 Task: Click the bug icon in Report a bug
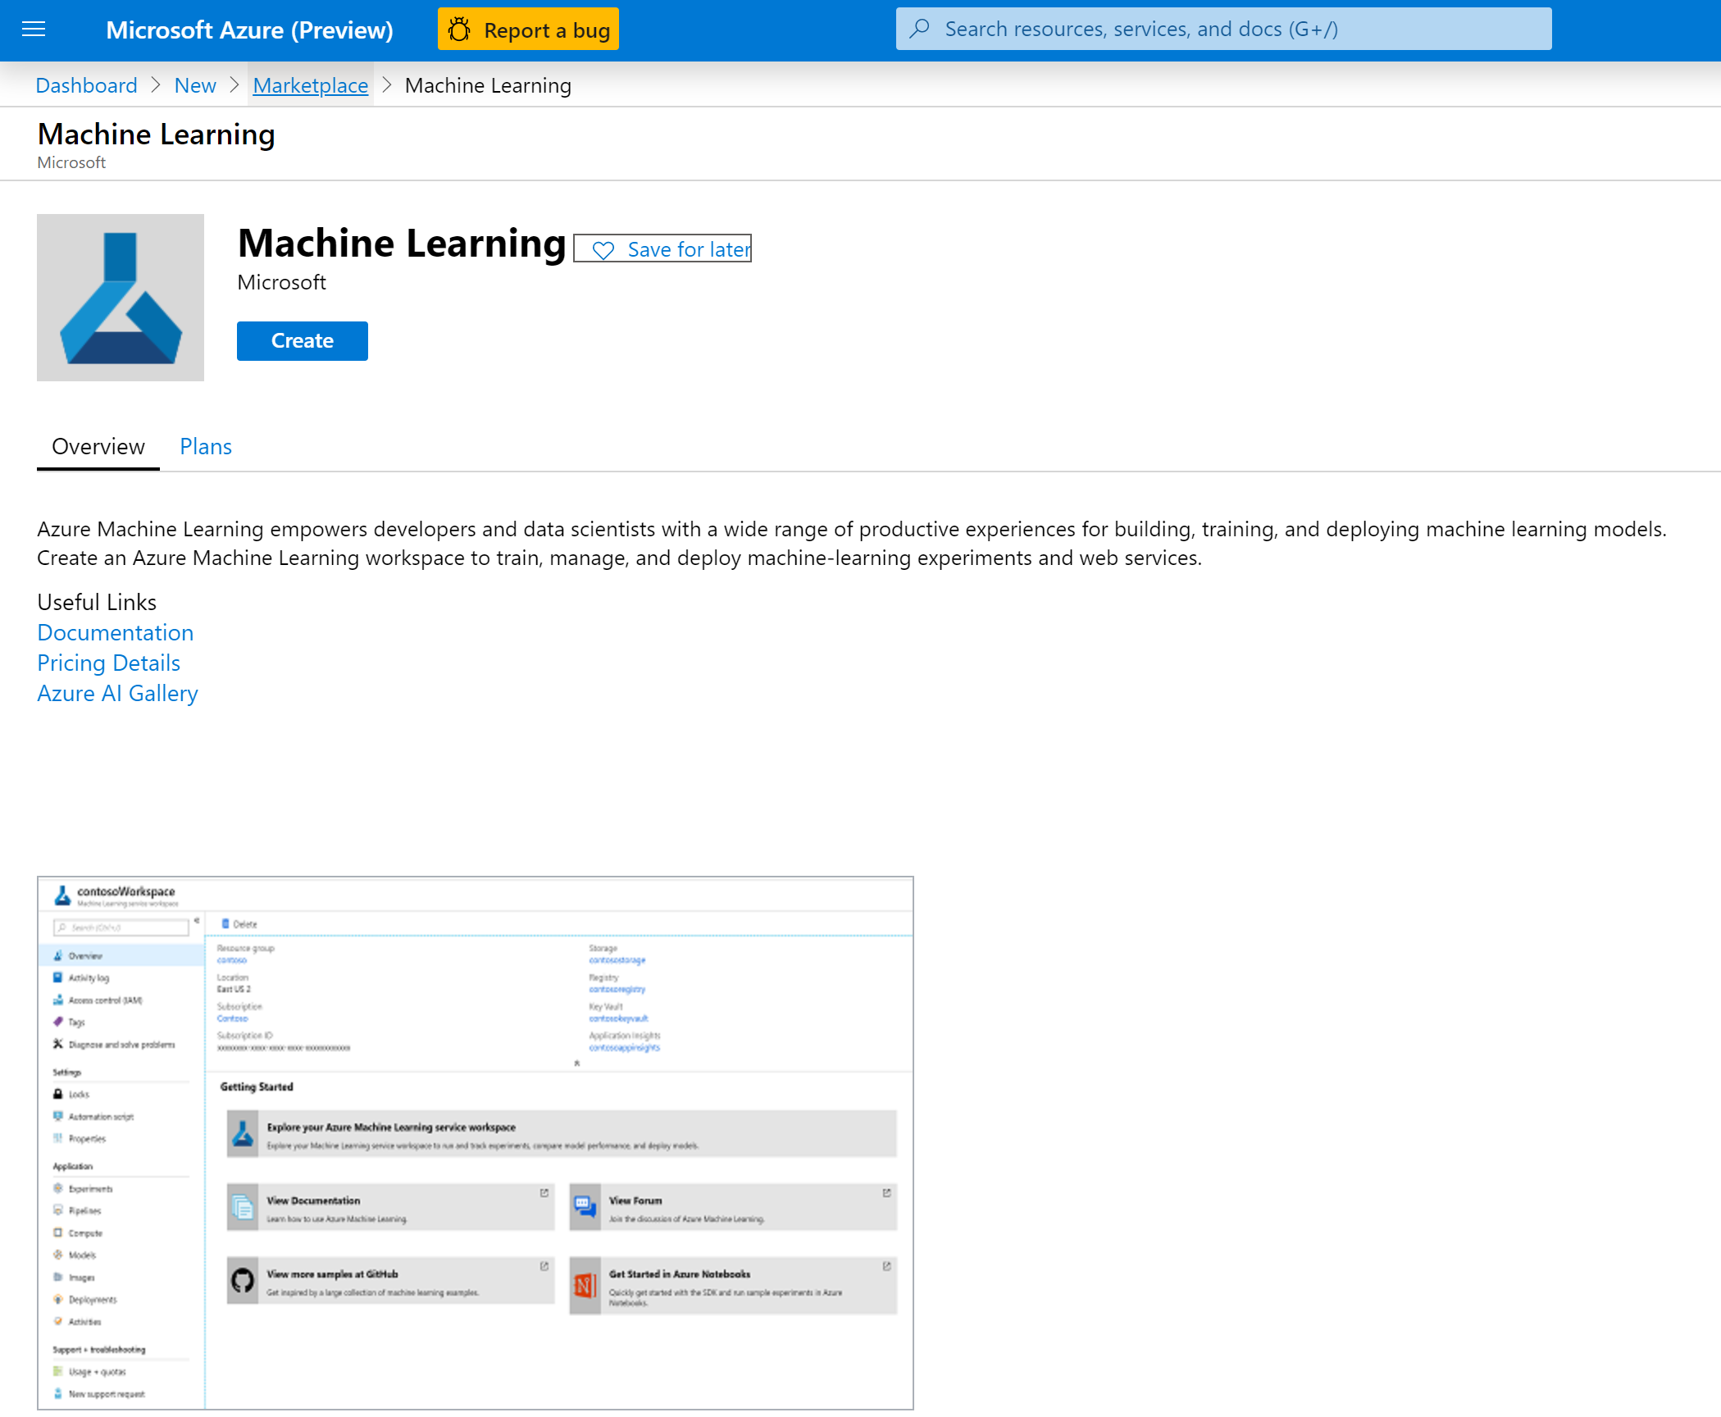pyautogui.click(x=459, y=30)
